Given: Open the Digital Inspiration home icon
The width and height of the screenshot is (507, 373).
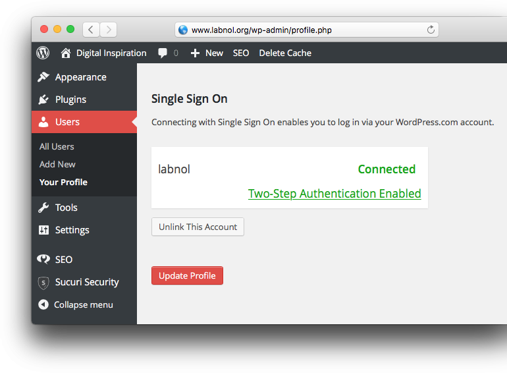Looking at the screenshot, I should tap(66, 53).
